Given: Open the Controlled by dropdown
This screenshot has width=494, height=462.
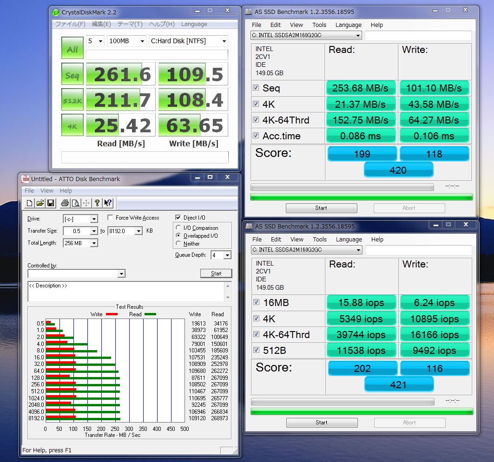Looking at the screenshot, I should pos(121,274).
